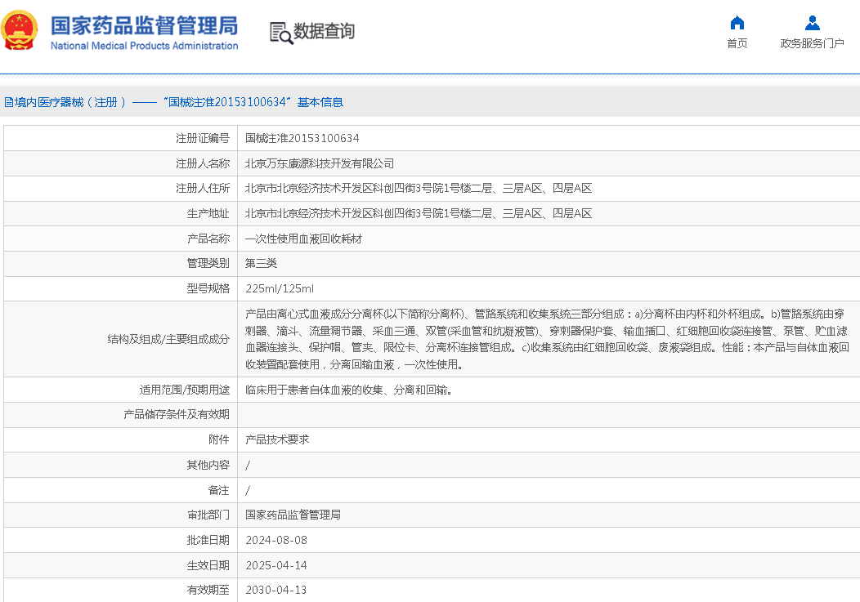Select expiry date 2030-04-13
The image size is (860, 602).
click(x=276, y=590)
